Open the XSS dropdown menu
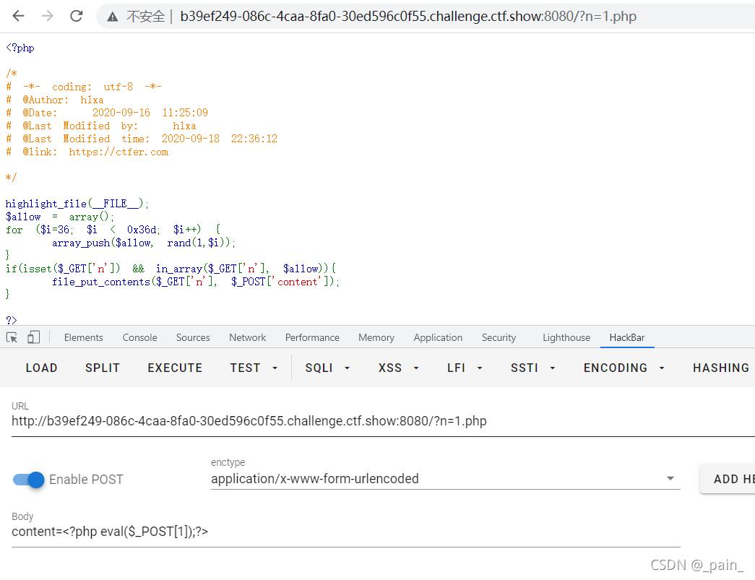This screenshot has width=755, height=580. point(398,368)
